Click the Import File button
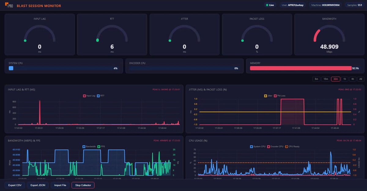 [x=60, y=185]
